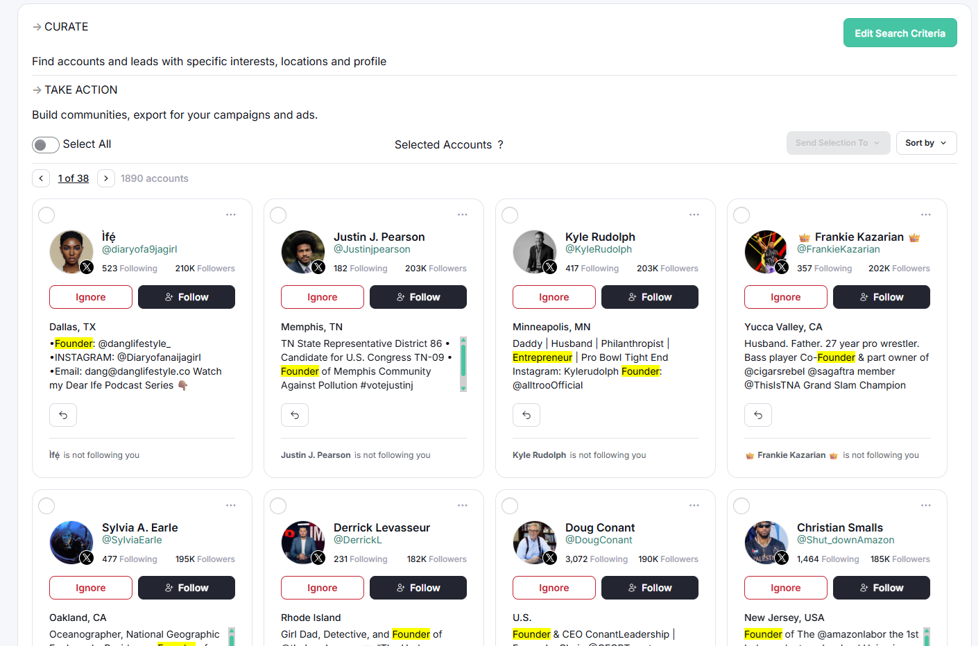
Task: Select Sylvia A. Earle's account checkbox
Action: (x=46, y=506)
